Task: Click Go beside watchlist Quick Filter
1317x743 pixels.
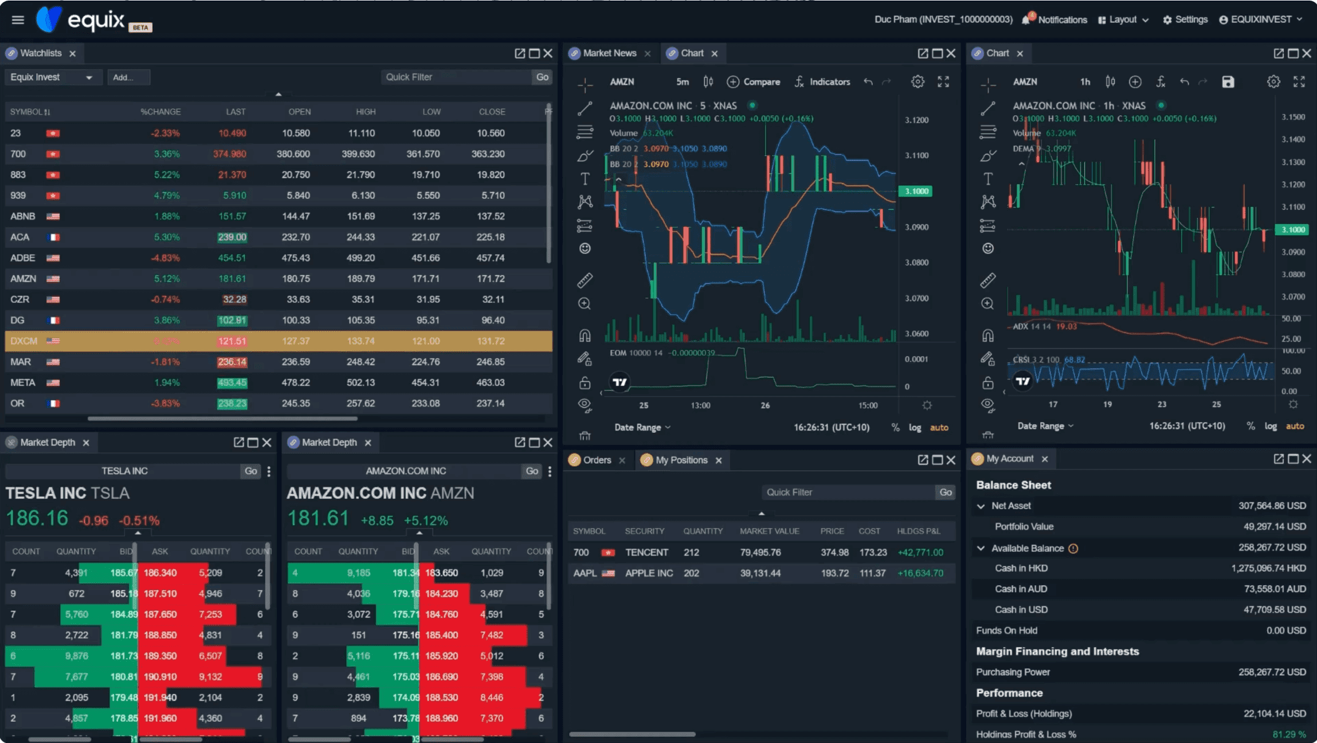Action: tap(542, 77)
